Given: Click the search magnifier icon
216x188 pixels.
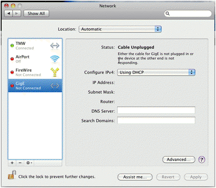Looking at the screenshot, I should point(168,13).
